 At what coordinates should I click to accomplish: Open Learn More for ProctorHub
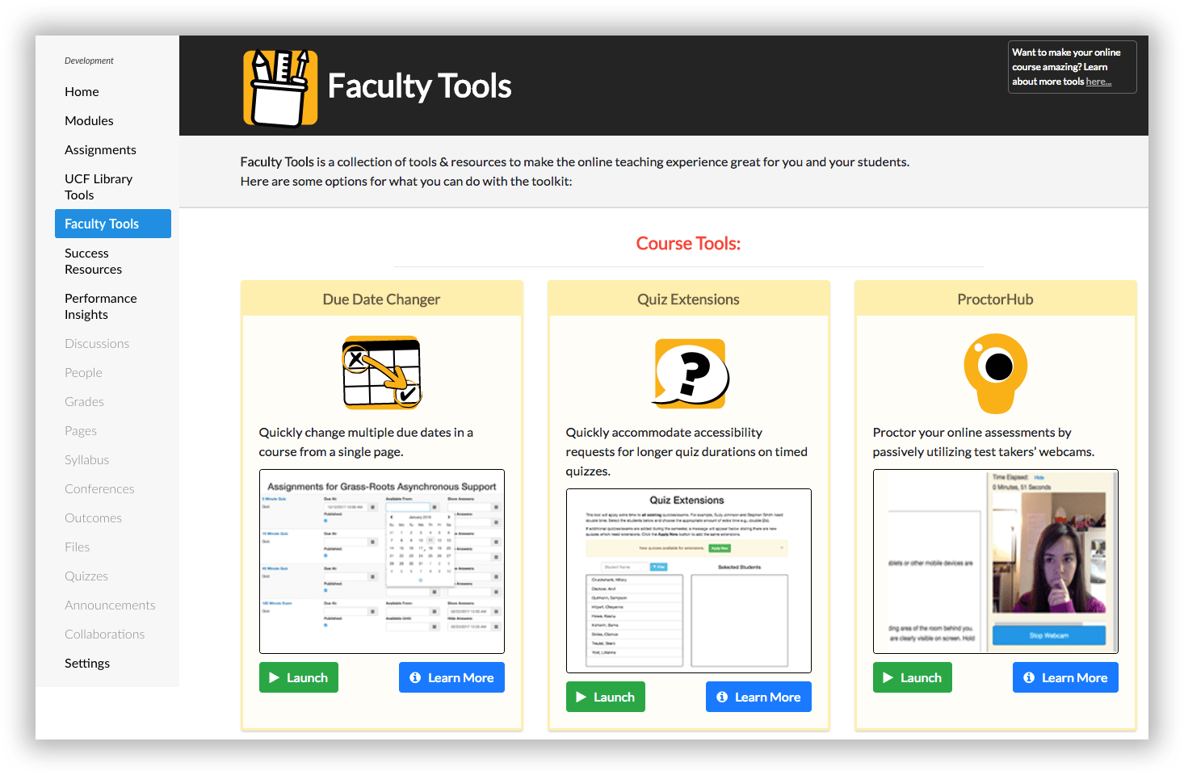click(1065, 678)
